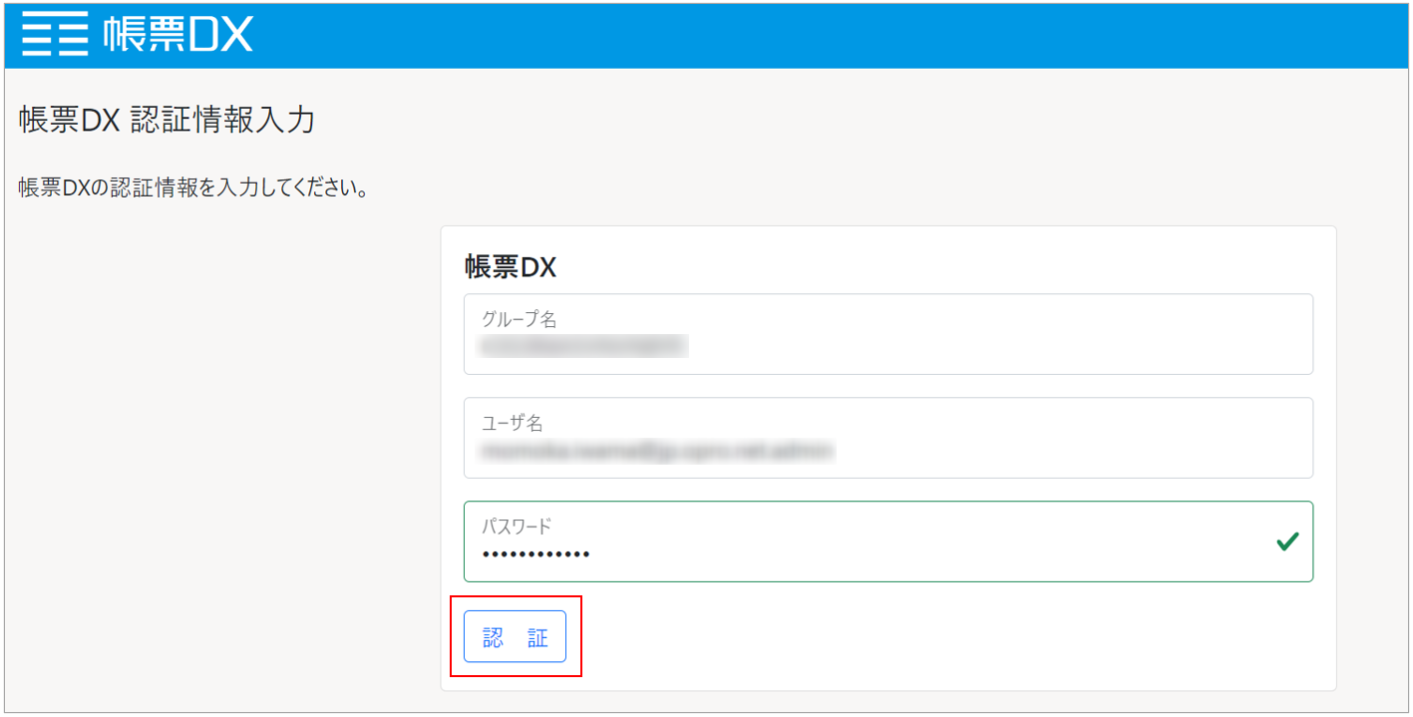Click the blurred group name value

(584, 347)
